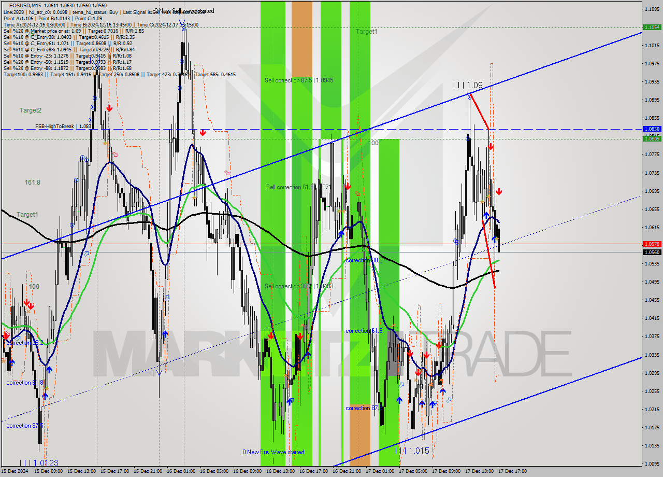Click the '16 Dec 05:00' time axis label

click(214, 471)
